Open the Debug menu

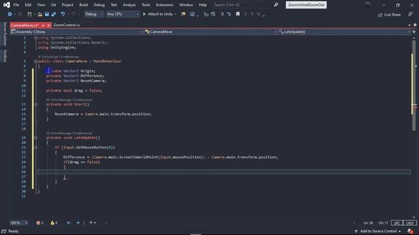tap(99, 5)
